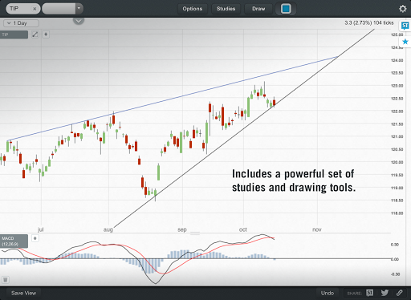Viewport: 411px width, 300px height.
Task: Share to StockTwits in the bottom bar
Action: [370, 293]
